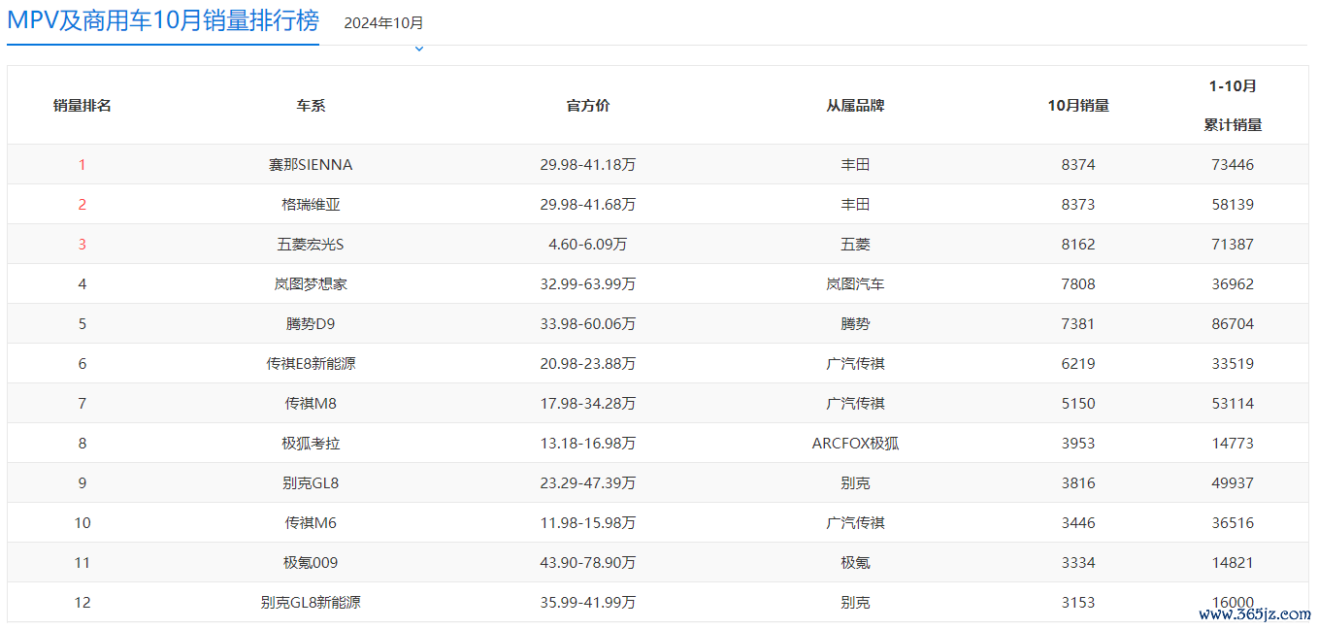Viewport: 1318px width, 629px height.
Task: Click price 11.98-15.98万
Action: (x=588, y=523)
